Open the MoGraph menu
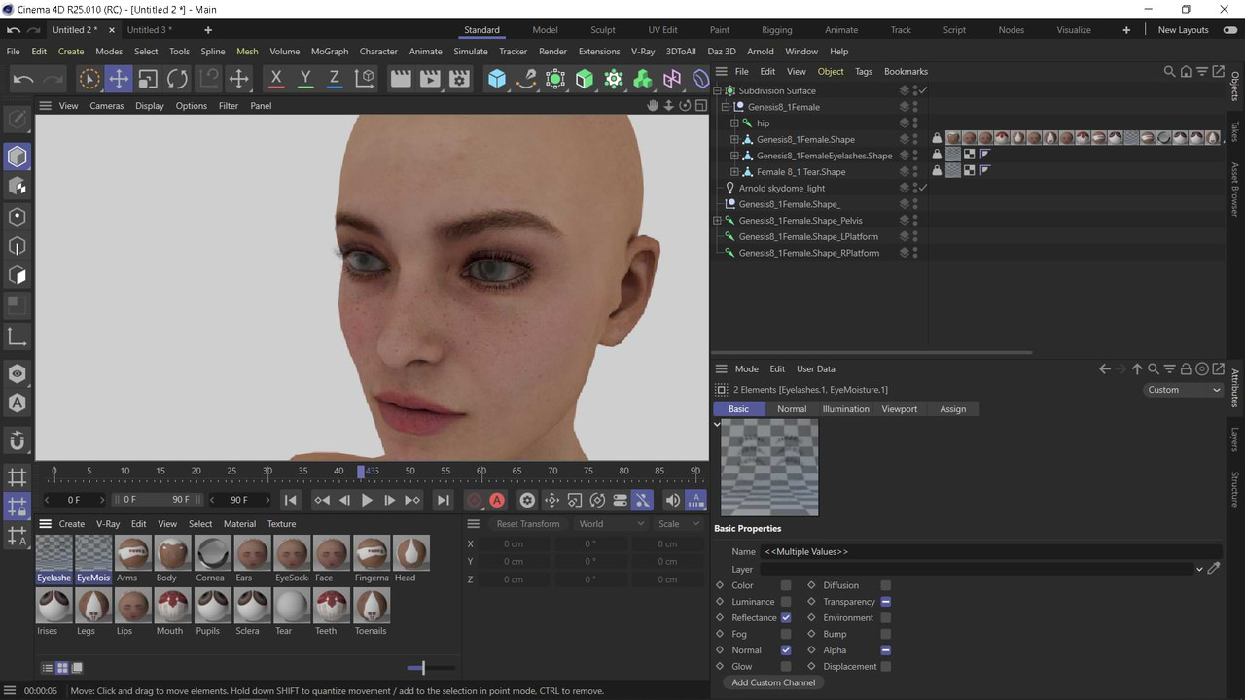This screenshot has width=1245, height=700. [330, 52]
